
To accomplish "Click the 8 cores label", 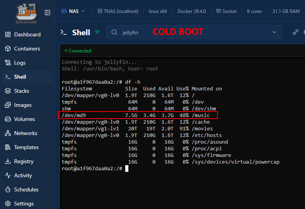I will pos(254,11).
